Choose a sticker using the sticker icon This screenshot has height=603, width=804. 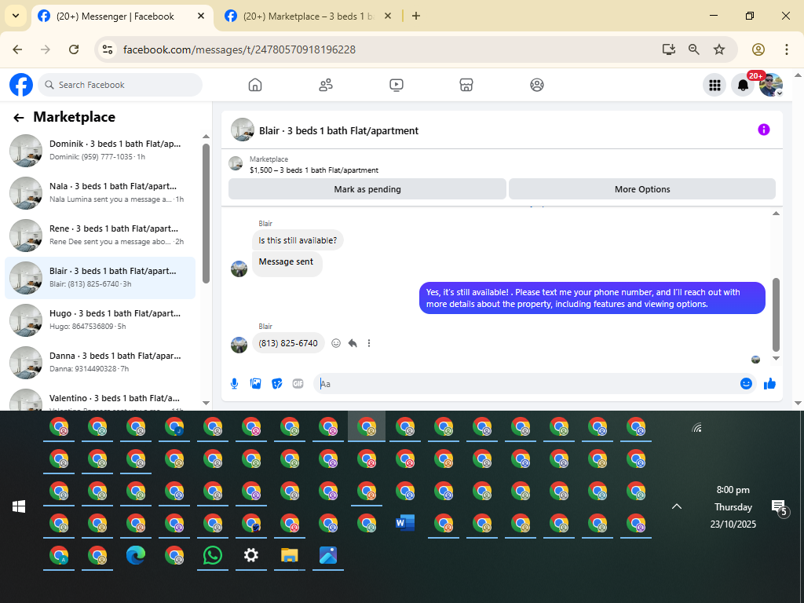tap(277, 383)
